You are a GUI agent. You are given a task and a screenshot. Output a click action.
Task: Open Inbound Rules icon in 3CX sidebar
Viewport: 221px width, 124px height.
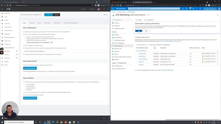pos(2,27)
